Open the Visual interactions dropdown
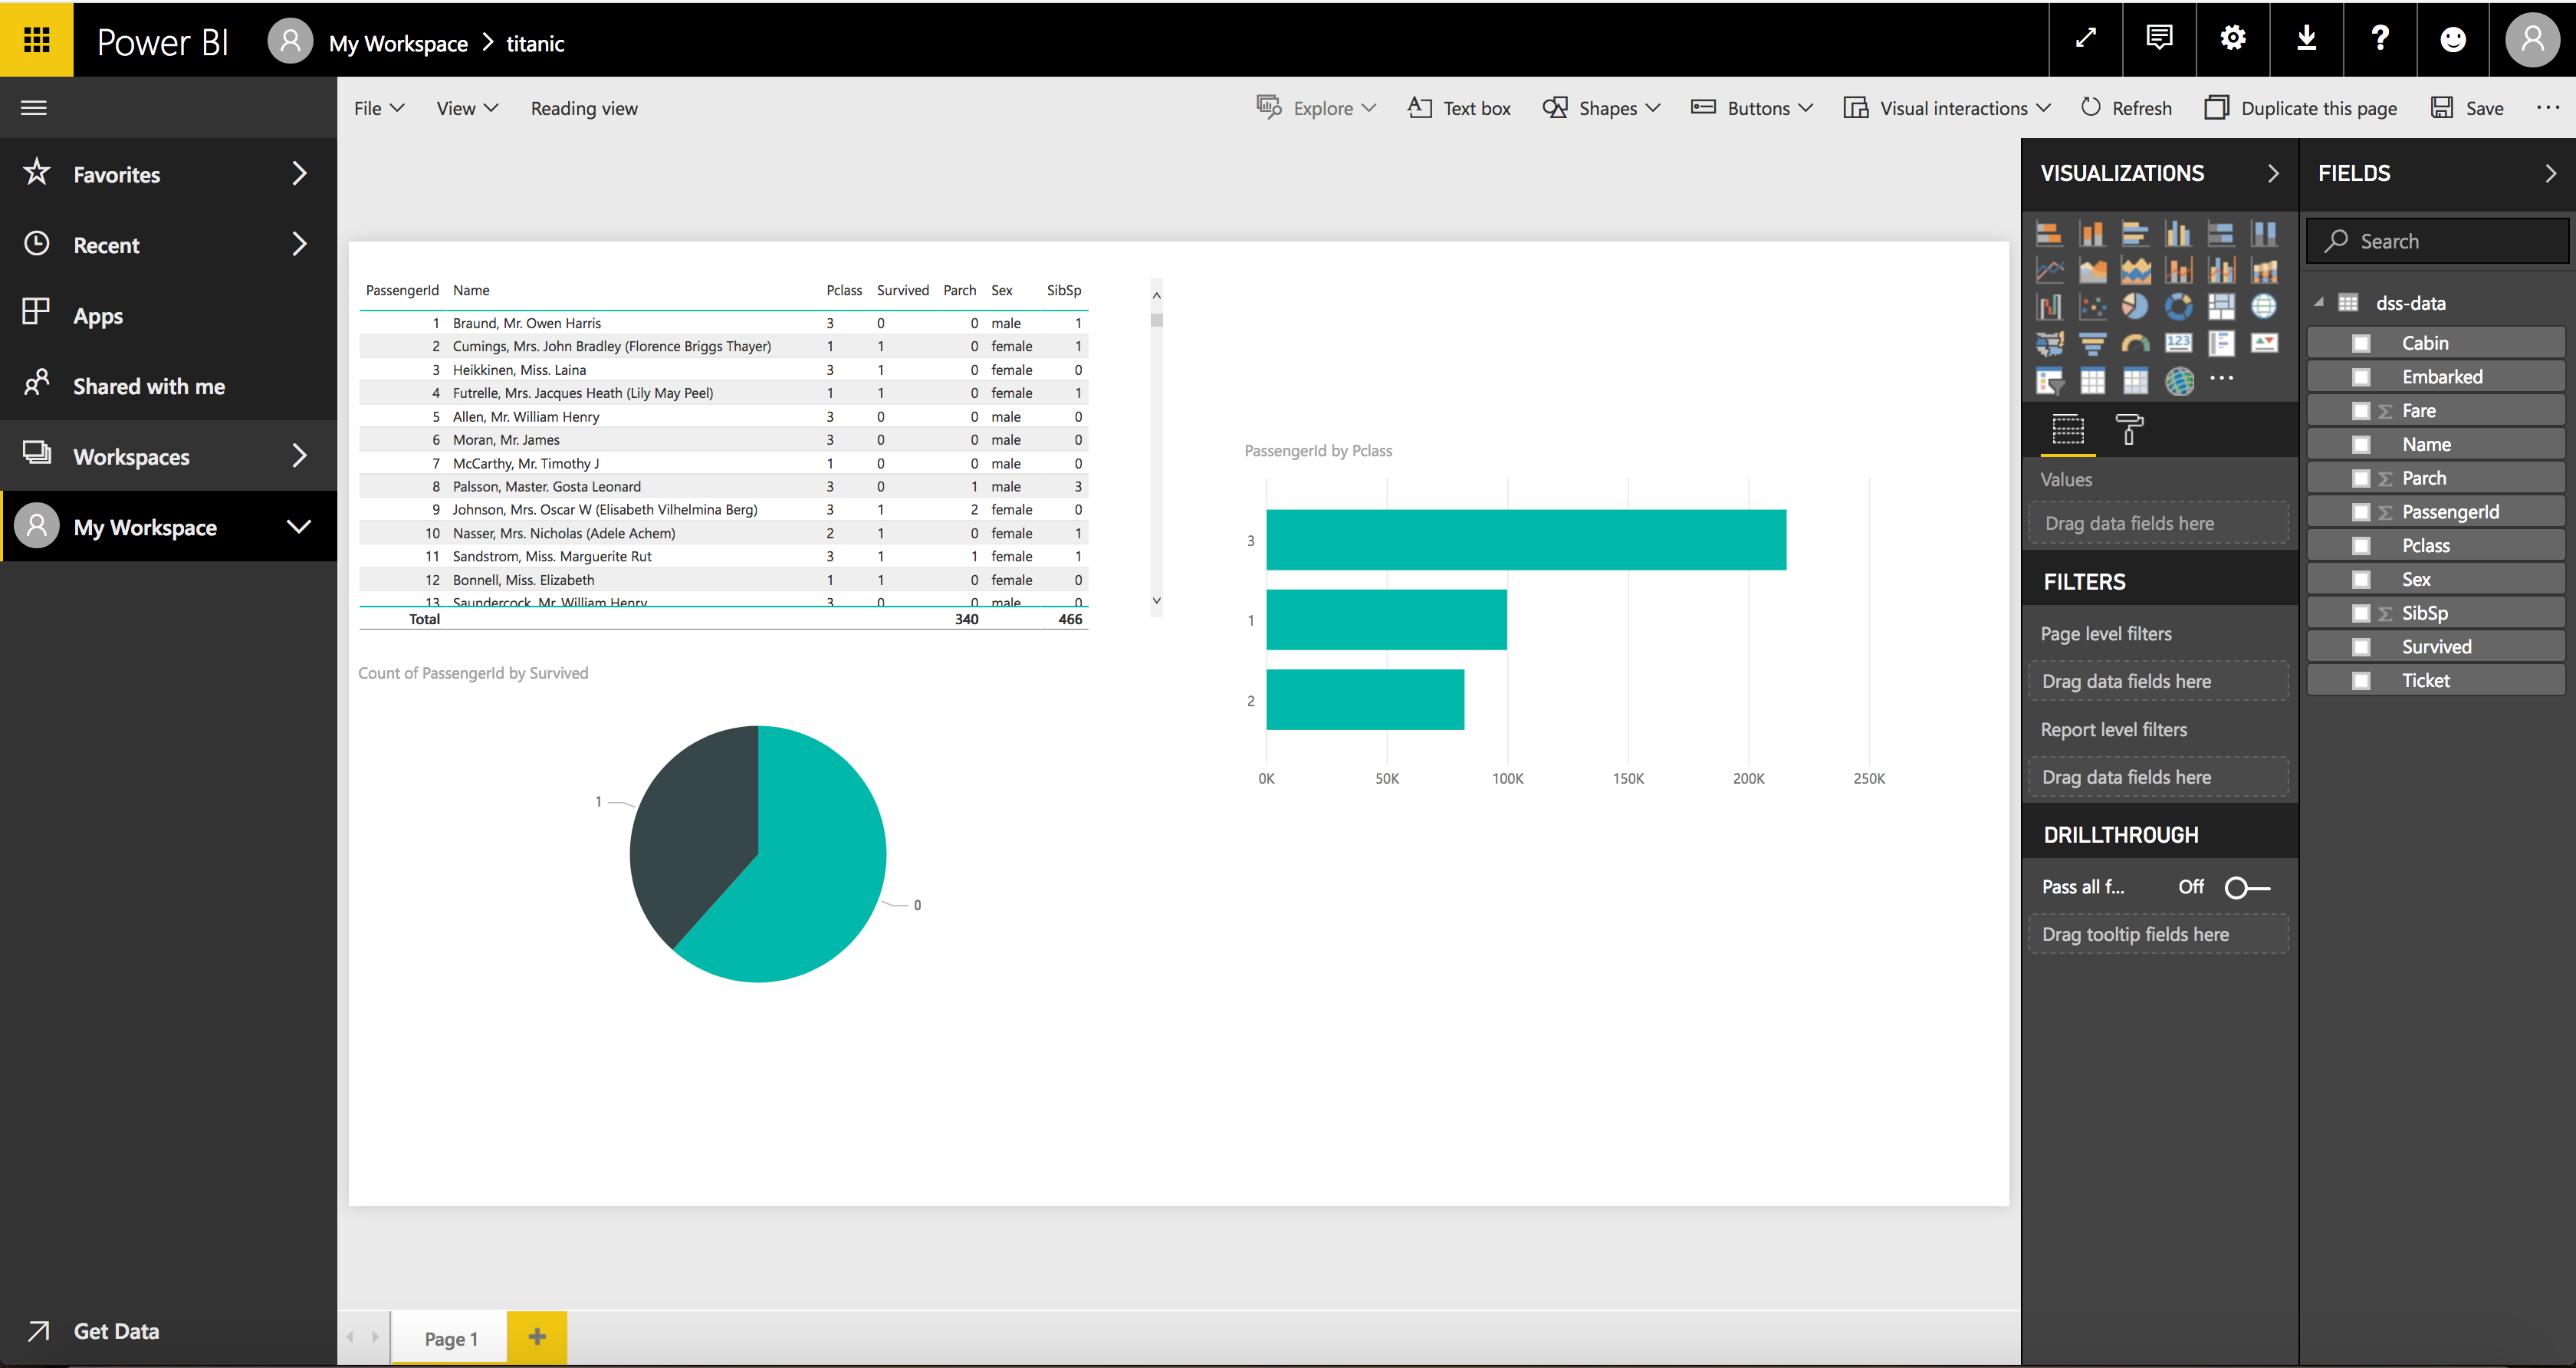Screen dimensions: 2576x1368 (1947, 108)
